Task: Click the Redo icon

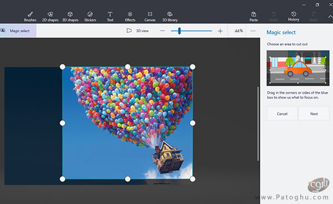Action: (x=314, y=17)
